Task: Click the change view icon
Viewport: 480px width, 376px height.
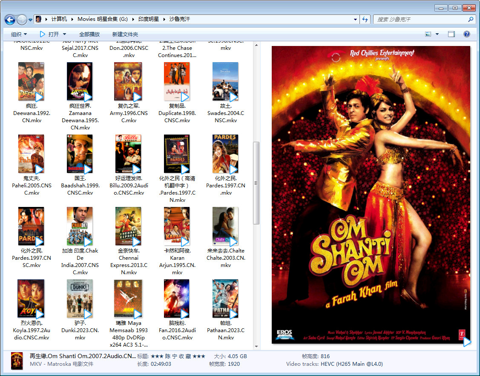Action: (428, 34)
